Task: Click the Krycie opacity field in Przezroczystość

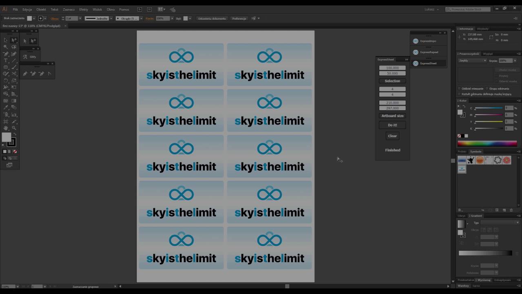Action: (506, 60)
